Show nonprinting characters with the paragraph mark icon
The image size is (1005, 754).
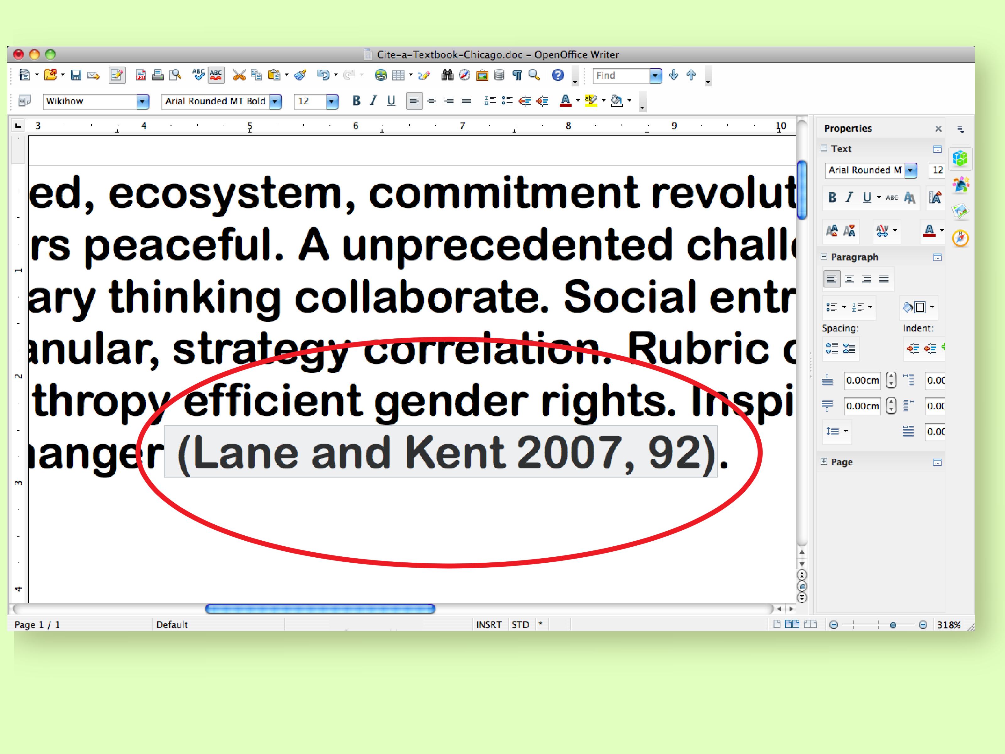517,75
